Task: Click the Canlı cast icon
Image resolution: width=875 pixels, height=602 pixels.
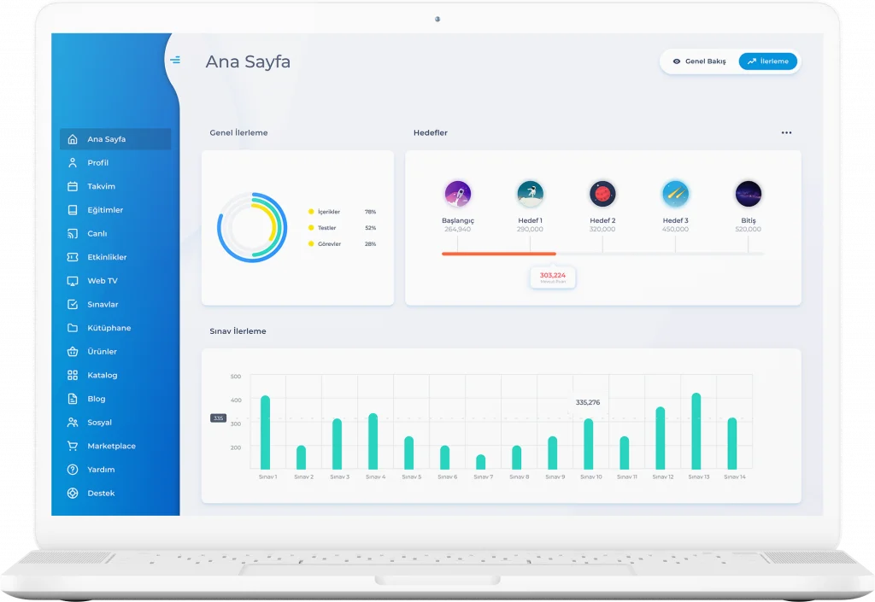Action: click(73, 234)
